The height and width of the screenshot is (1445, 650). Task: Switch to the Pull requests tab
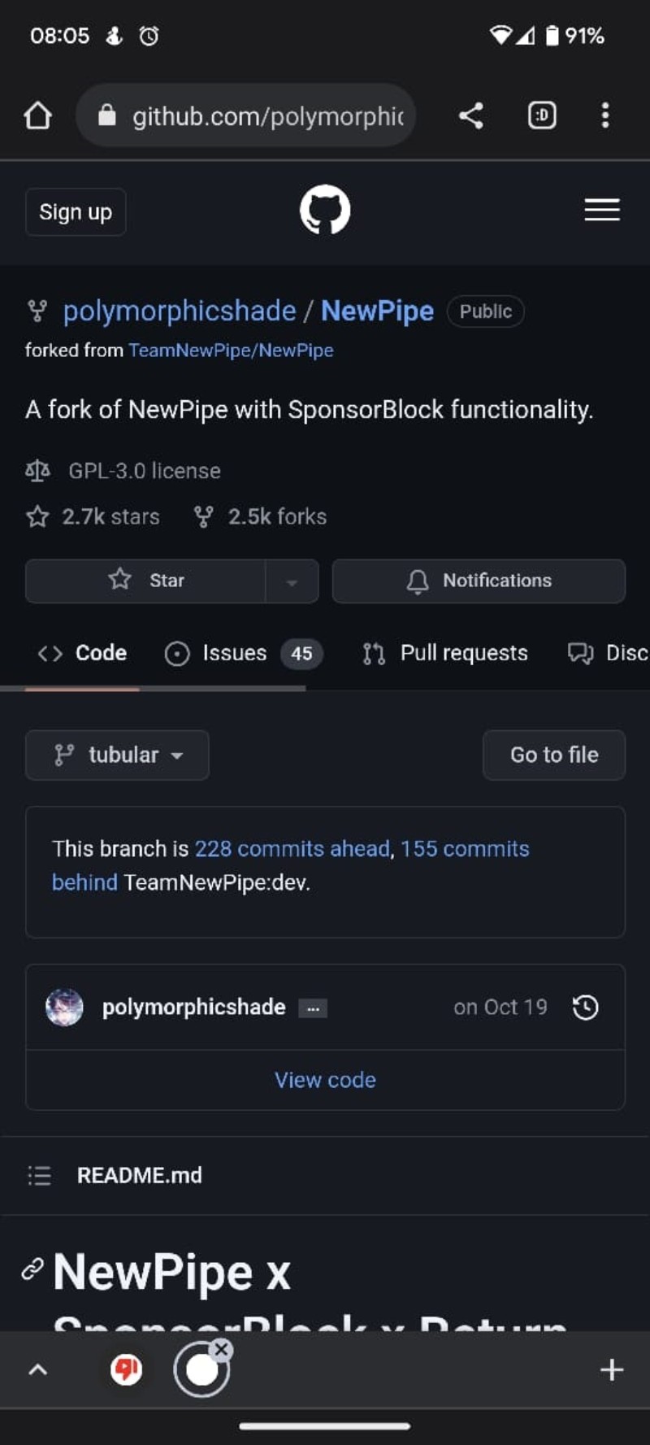(445, 653)
